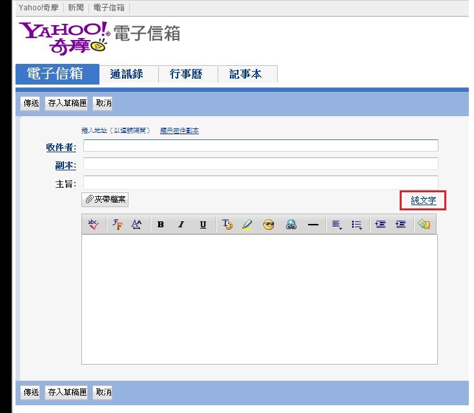This screenshot has width=474, height=413.
Task: Click the 收件者 recipient label link
Action: [61, 147]
